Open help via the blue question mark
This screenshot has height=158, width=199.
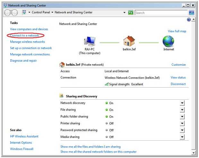pos(189,20)
